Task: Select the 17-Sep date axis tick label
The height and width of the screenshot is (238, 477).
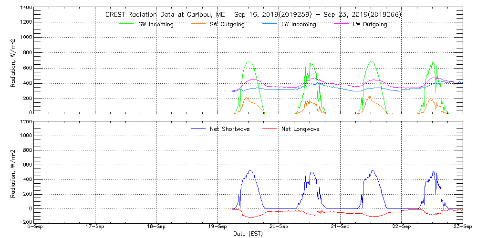Action: tap(95, 228)
